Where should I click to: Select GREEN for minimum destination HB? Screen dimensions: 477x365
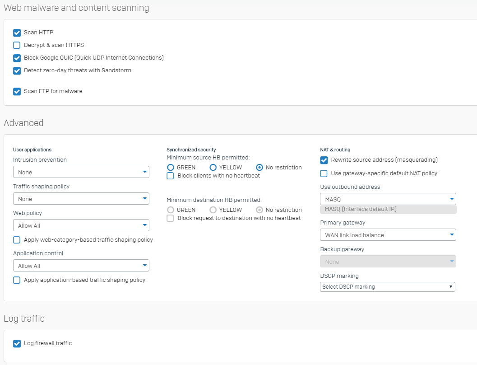171,210
